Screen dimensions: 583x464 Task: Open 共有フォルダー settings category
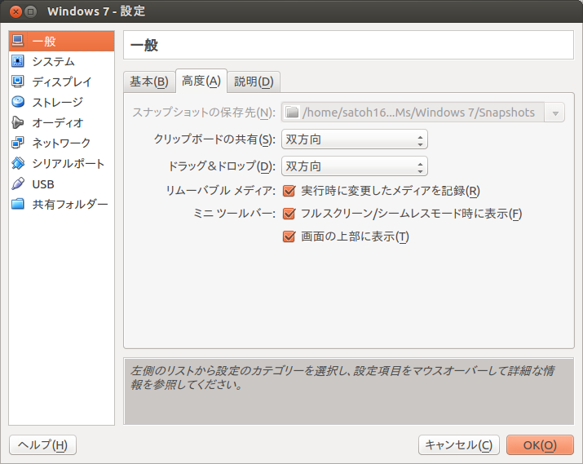point(61,204)
